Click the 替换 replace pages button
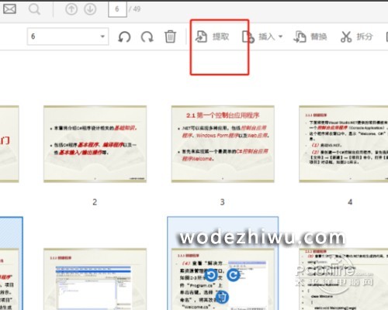Screen dimensions: 388x310 point(310,36)
